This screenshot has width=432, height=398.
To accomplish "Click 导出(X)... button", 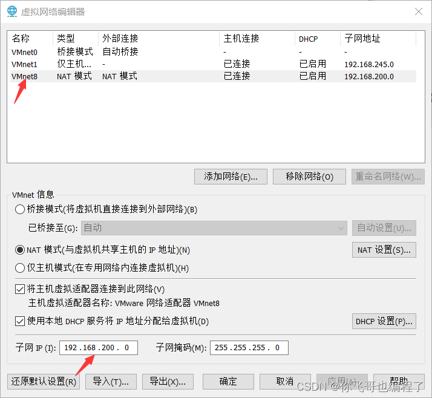I will [x=168, y=382].
